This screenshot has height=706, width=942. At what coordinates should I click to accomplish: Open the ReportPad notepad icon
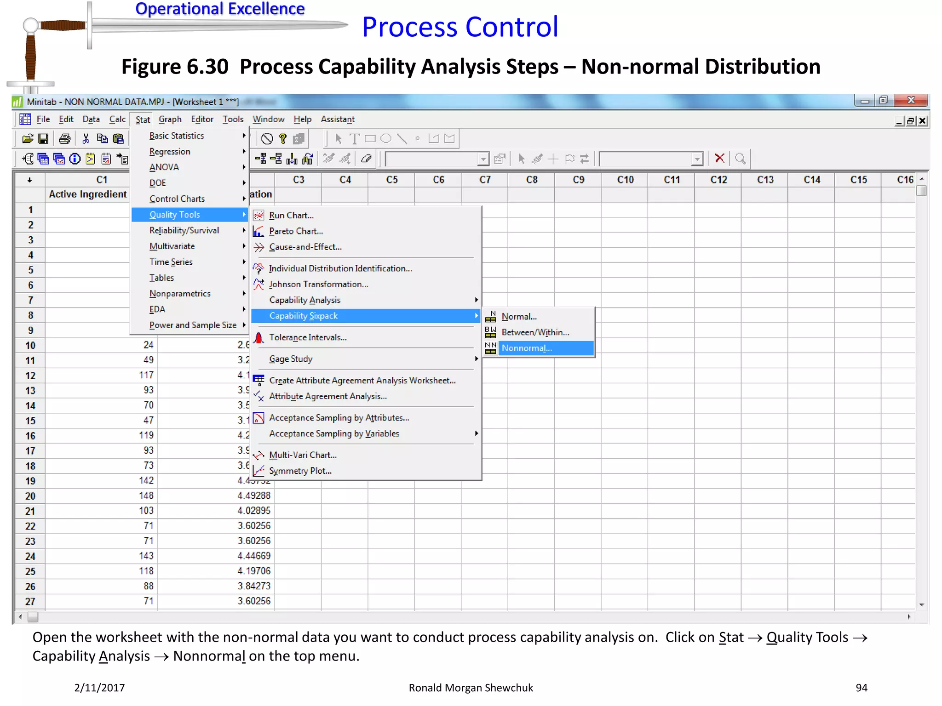106,159
